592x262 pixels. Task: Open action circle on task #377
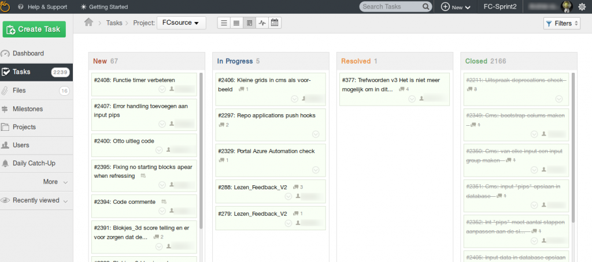[412, 99]
